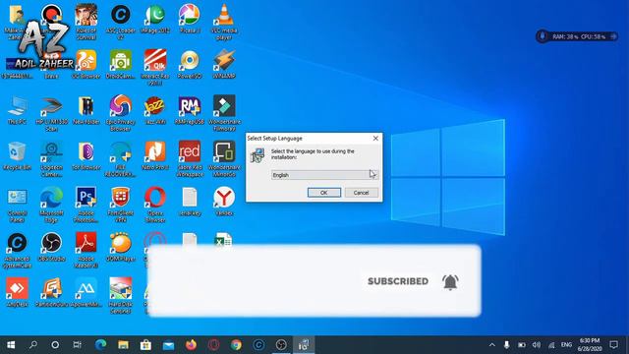629x354 pixels.
Task: Select the Recycle Bin icon
Action: 17,155
